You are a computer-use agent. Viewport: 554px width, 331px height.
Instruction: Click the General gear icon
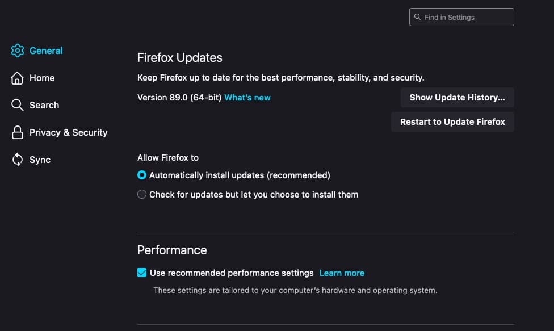(x=18, y=51)
